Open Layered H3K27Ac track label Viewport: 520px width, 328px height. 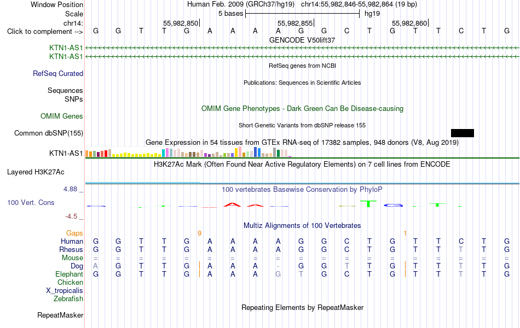point(36,172)
